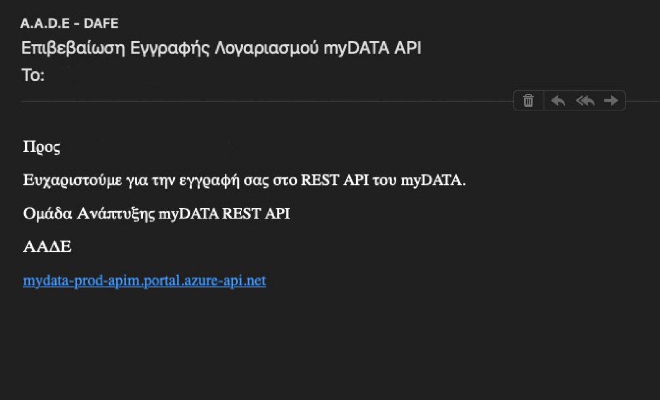Reply to all using double-arrow icon
660x400 pixels.
pos(585,100)
